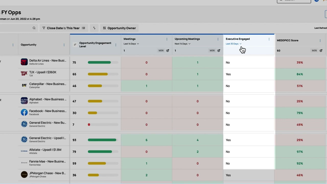Open JPMorgan Chase - New Business opportunity
327x184 pixels.
(x=48, y=173)
